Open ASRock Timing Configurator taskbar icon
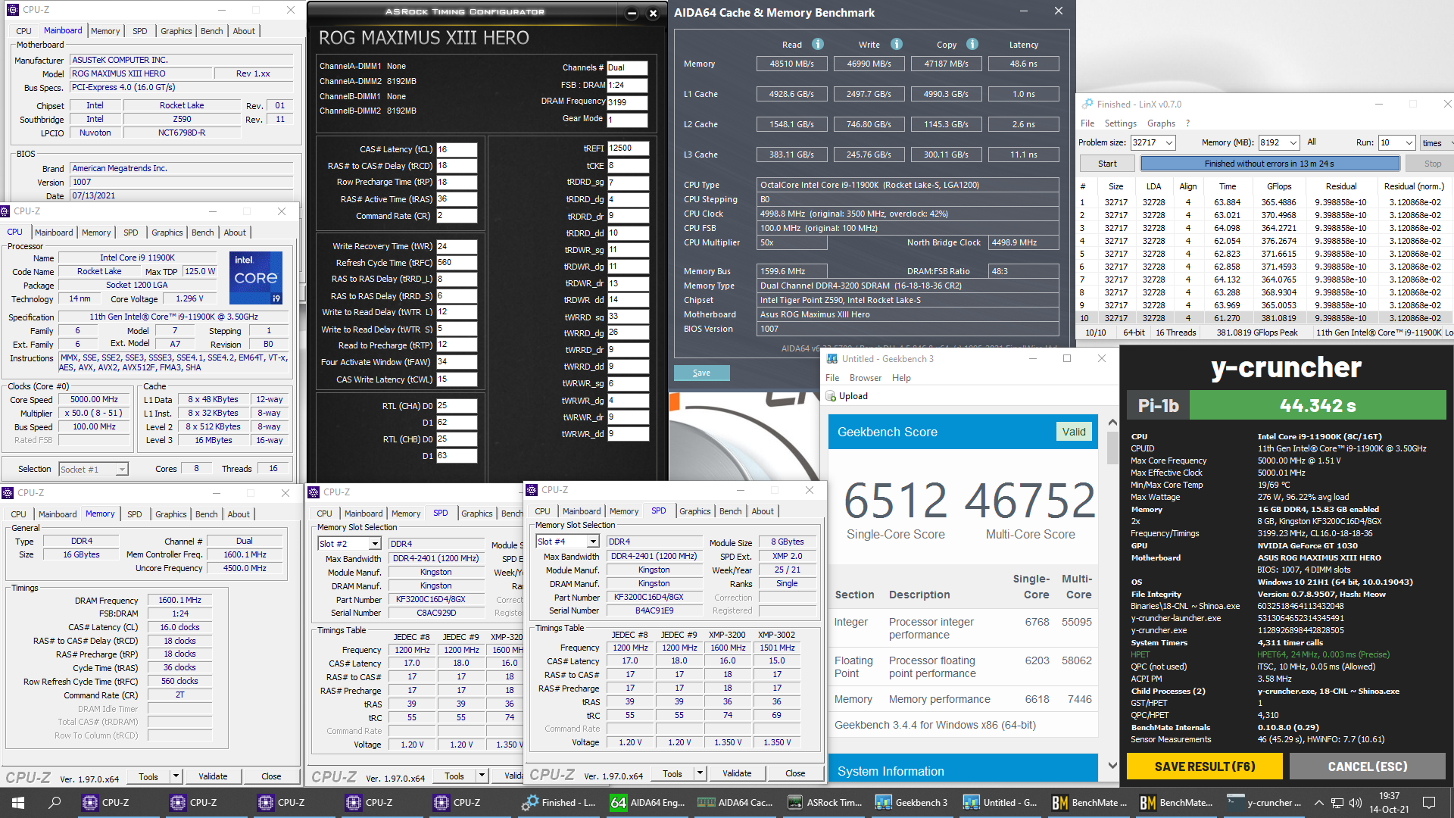 (x=824, y=802)
